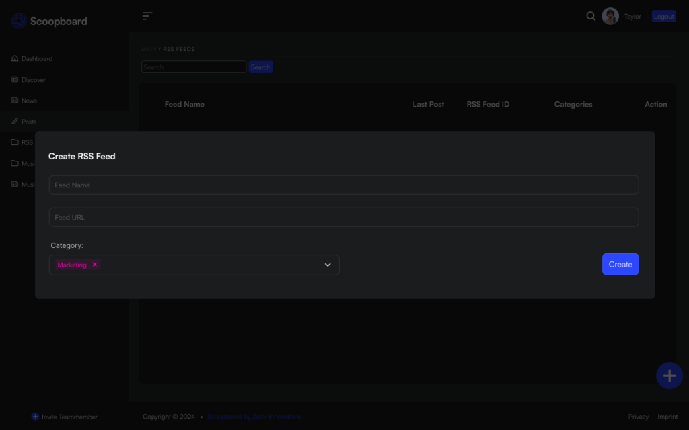Screen dimensions: 689x430
Task: Expand the Category dropdown arrow
Action: [328, 265]
